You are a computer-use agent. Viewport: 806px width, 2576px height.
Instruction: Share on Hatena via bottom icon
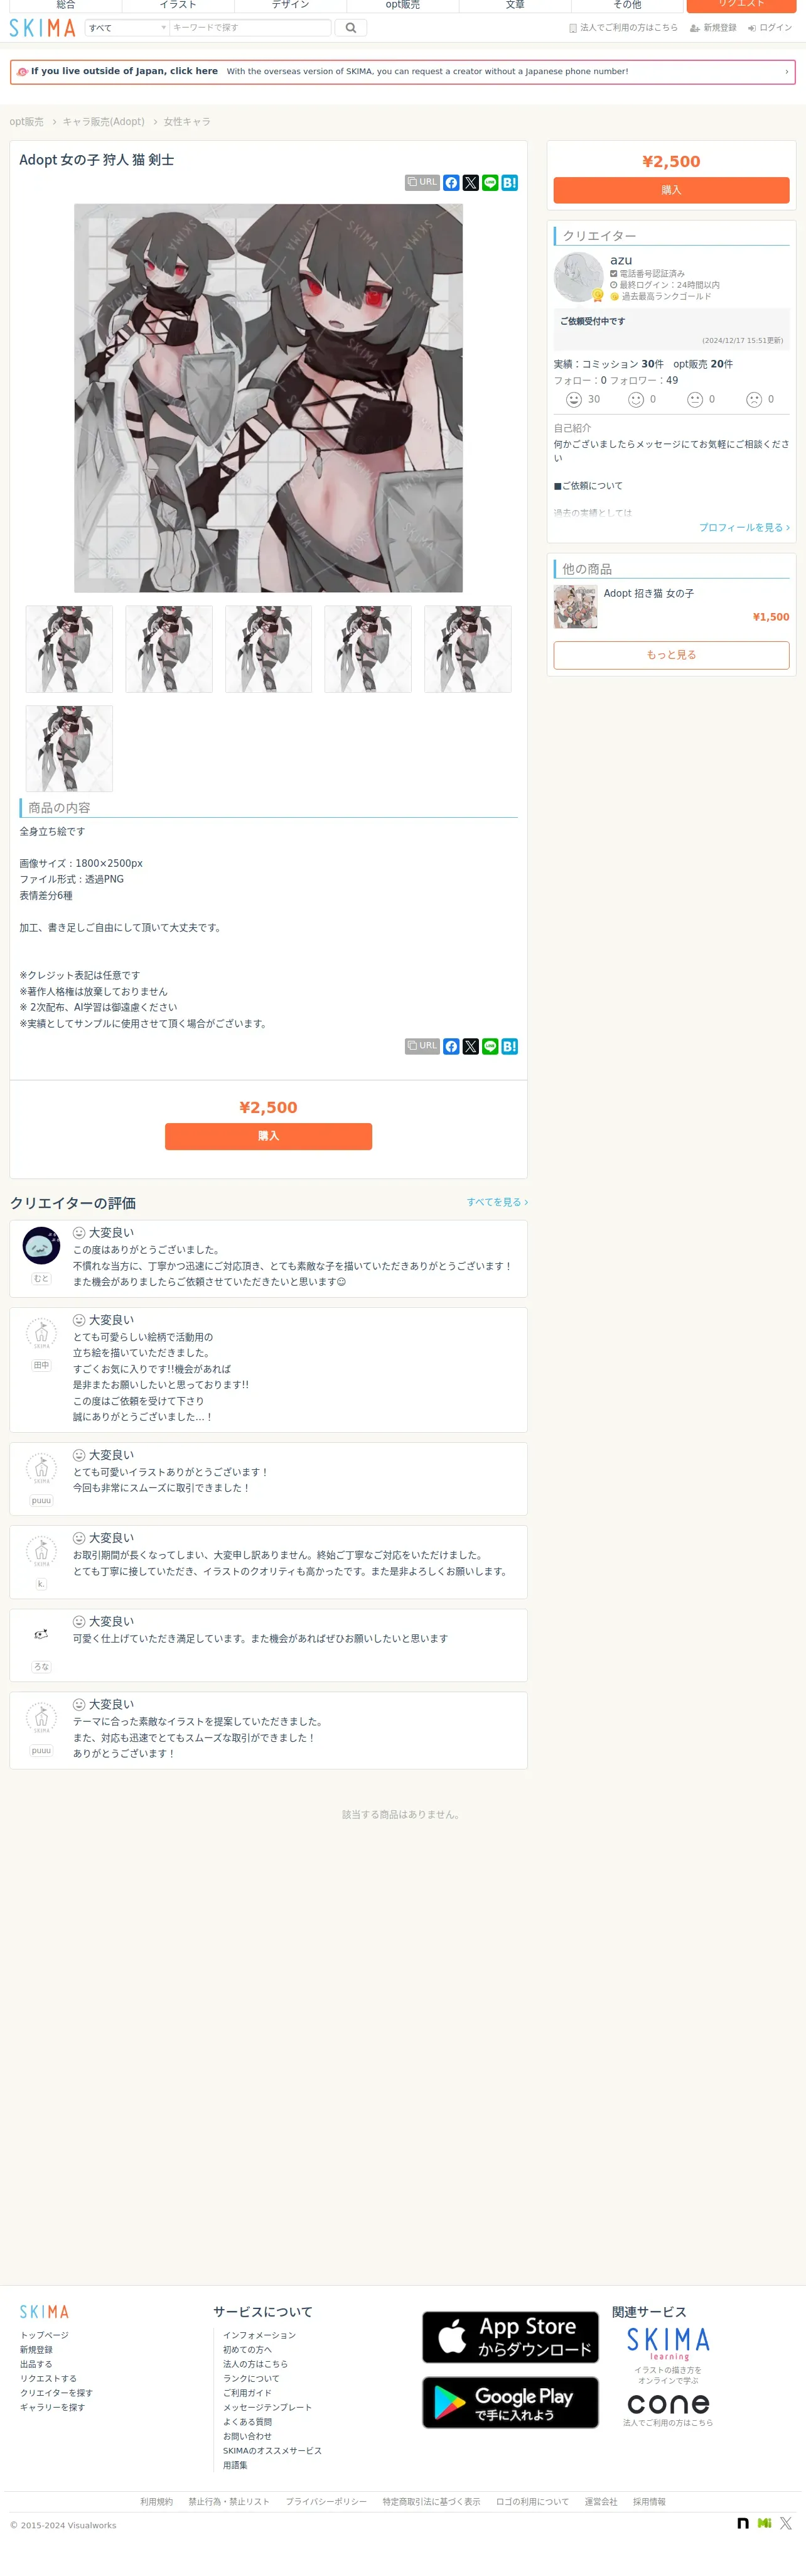[x=509, y=1047]
